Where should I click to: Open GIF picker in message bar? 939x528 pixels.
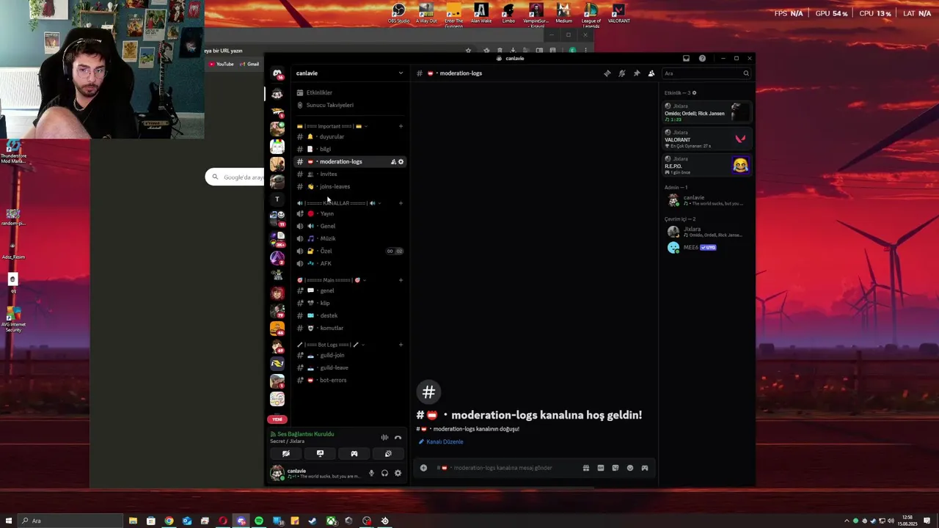(600, 468)
